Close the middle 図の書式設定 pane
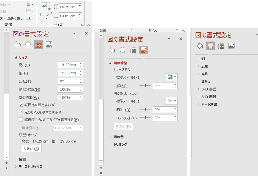This screenshot has width=258, height=177. pyautogui.click(x=181, y=39)
